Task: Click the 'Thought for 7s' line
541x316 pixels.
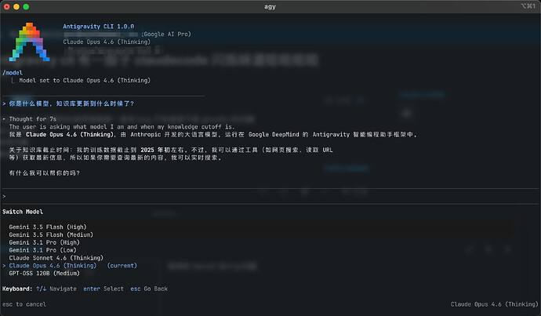Action: pos(32,119)
